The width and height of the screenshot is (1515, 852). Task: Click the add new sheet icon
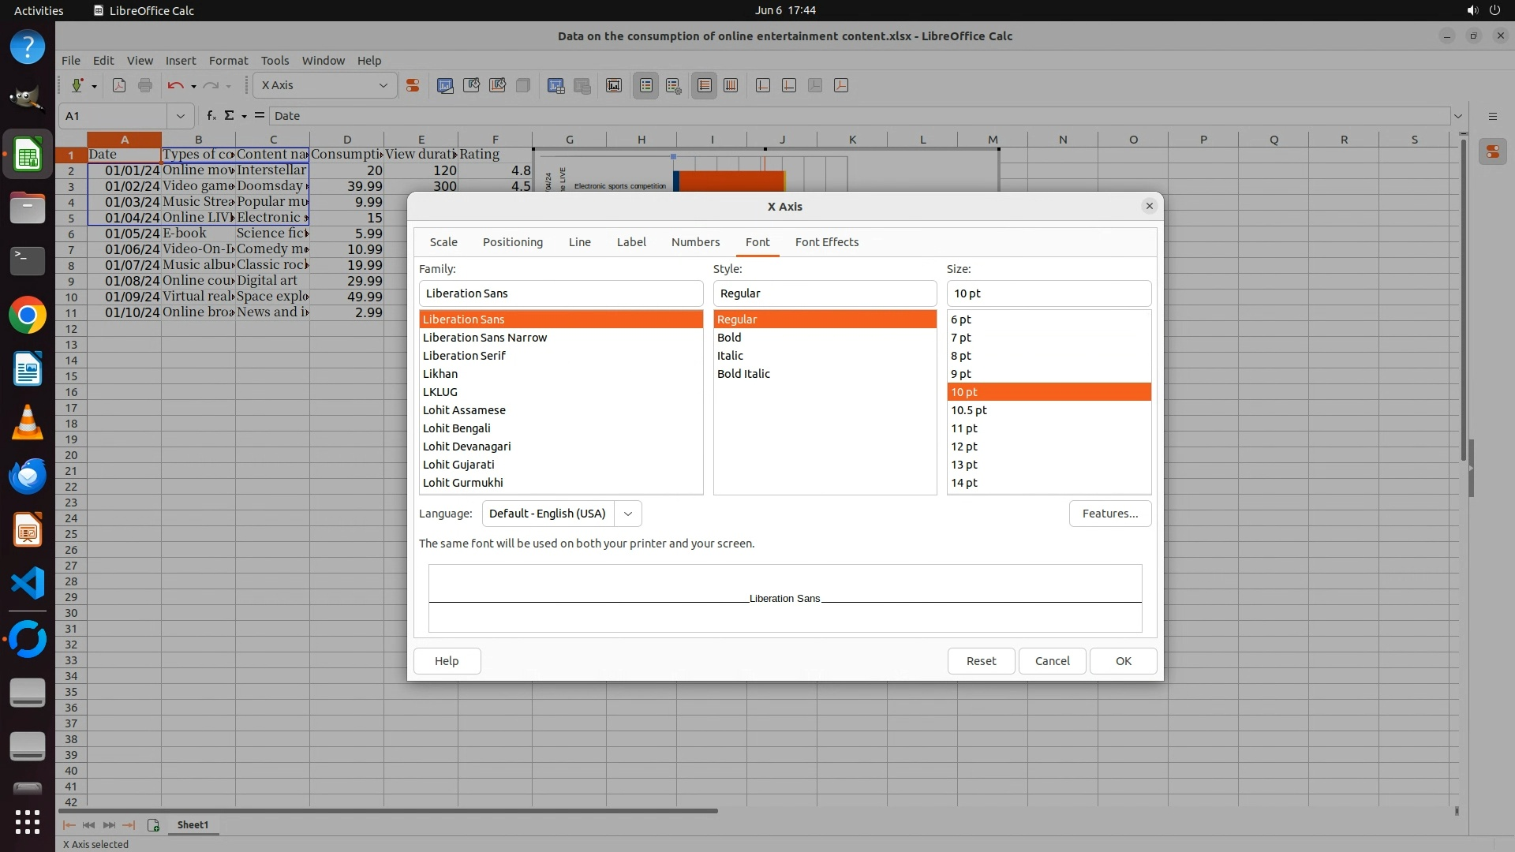pyautogui.click(x=153, y=825)
